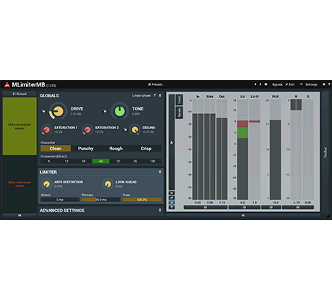The height and width of the screenshot is (300, 332).
Task: Load the previous preset arrow
Action: coord(255,84)
